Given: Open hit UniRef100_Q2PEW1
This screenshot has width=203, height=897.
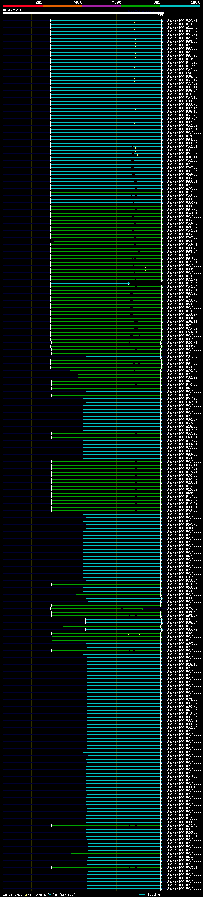Looking at the screenshot, I should pos(182,21).
